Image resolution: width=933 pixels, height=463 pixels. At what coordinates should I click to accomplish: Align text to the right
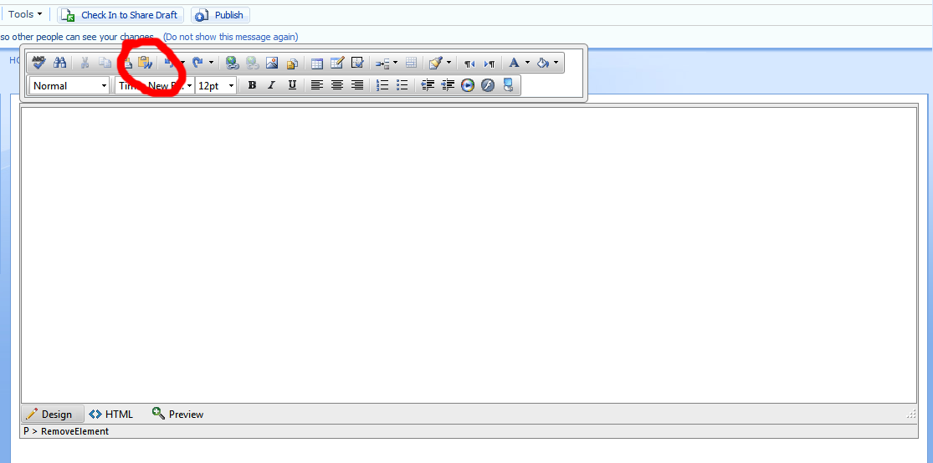pos(357,85)
